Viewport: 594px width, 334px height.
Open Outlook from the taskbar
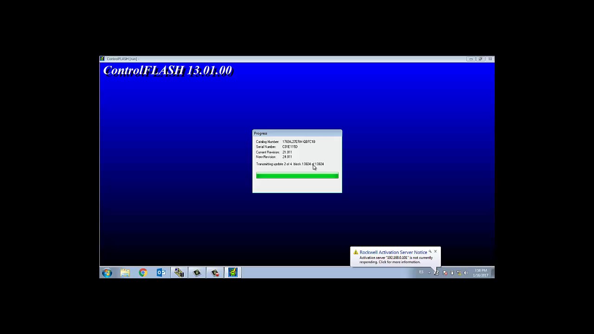[161, 273]
